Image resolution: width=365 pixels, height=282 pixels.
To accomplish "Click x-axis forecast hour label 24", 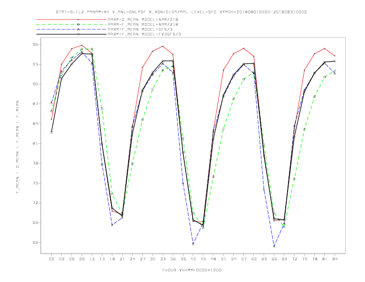I will tap(132, 259).
